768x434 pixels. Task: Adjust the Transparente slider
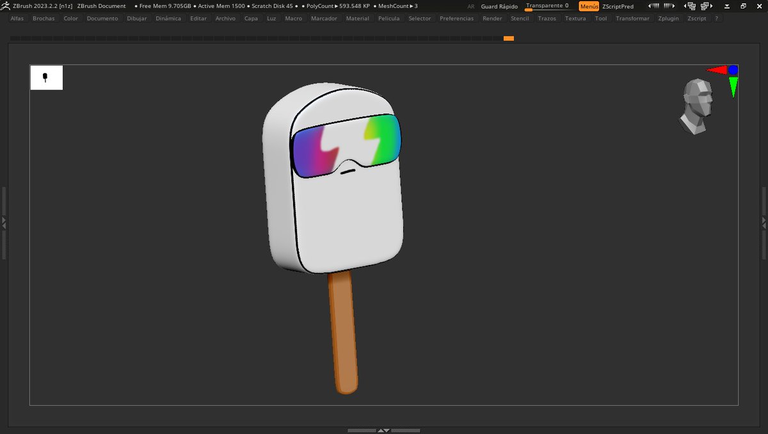coord(548,6)
